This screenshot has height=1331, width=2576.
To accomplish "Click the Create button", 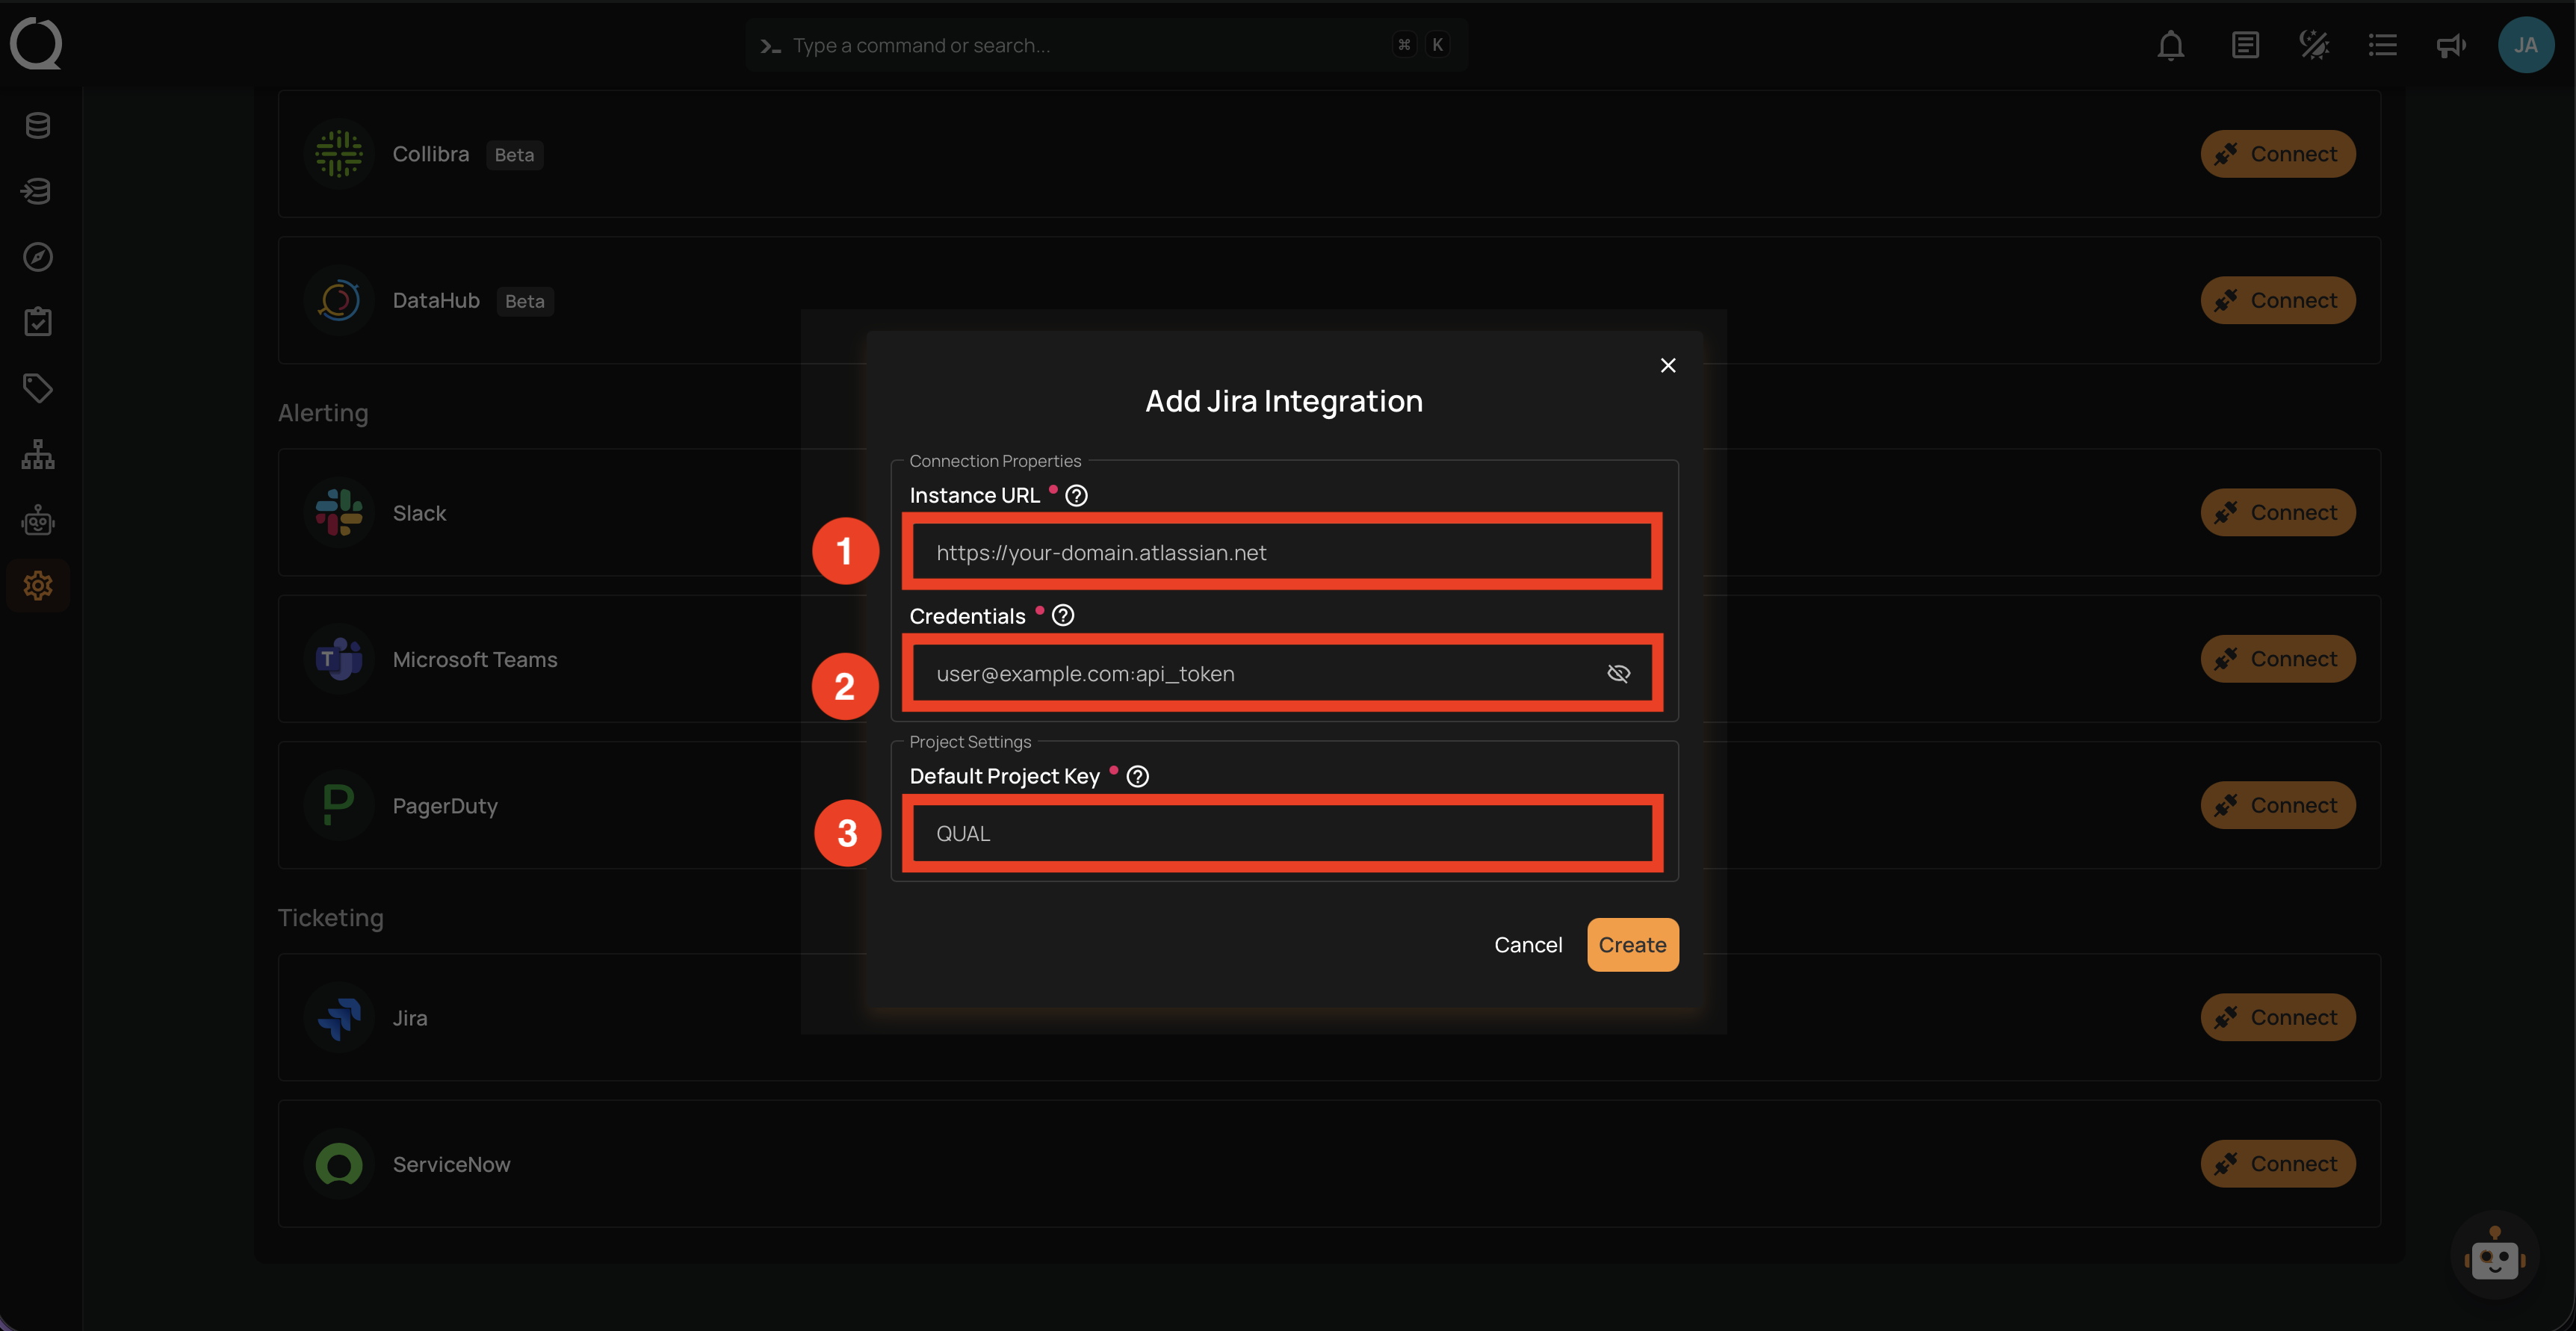I will pyautogui.click(x=1632, y=945).
